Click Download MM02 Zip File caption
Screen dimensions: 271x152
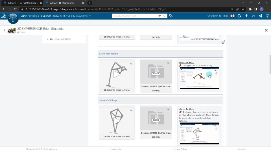point(156,88)
